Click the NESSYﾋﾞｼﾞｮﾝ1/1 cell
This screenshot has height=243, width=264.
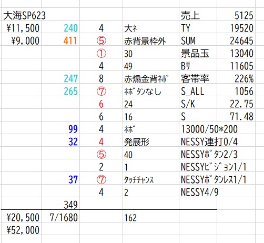214,167
